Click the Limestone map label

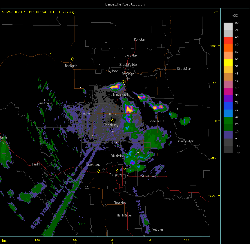tap(44, 103)
